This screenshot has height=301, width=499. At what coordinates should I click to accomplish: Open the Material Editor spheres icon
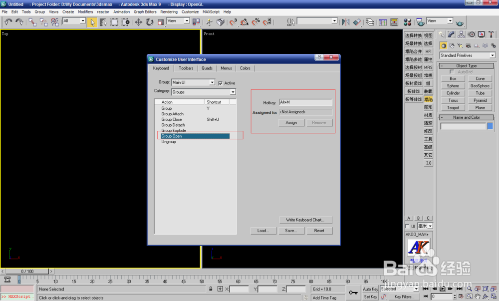[407, 22]
